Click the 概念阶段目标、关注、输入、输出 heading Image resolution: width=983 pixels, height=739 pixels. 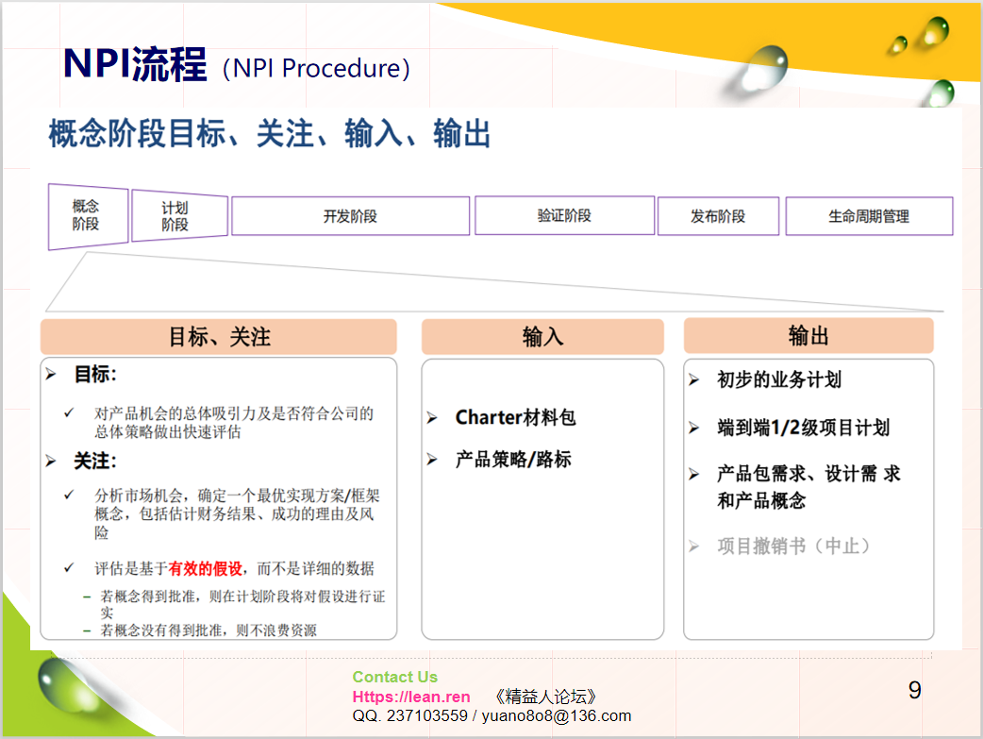pos(270,134)
